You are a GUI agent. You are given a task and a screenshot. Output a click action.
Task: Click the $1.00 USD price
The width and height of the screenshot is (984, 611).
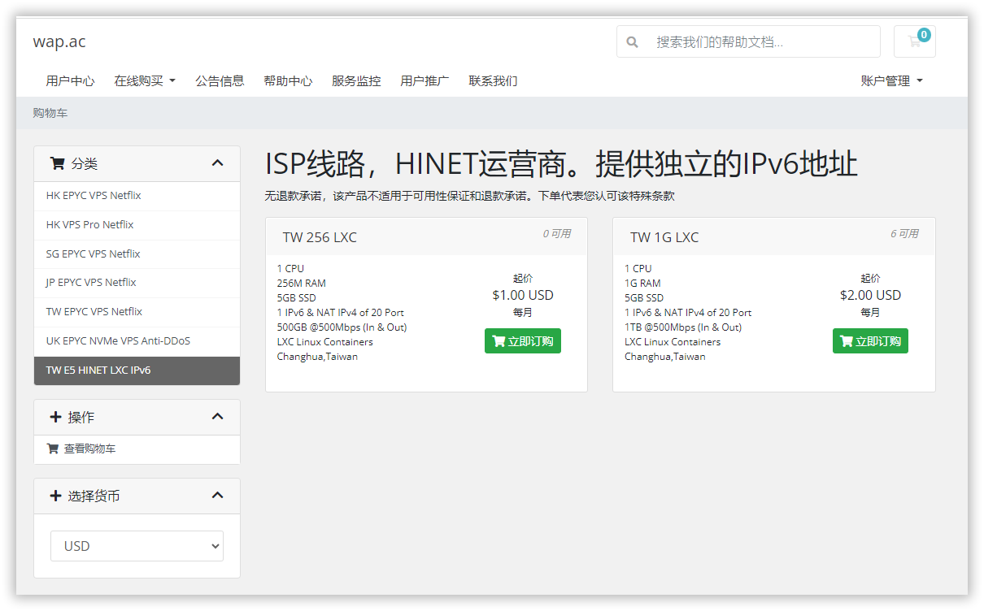523,295
